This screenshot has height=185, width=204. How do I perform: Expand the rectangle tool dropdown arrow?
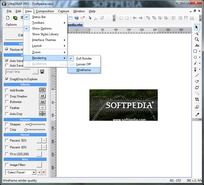(x=200, y=51)
